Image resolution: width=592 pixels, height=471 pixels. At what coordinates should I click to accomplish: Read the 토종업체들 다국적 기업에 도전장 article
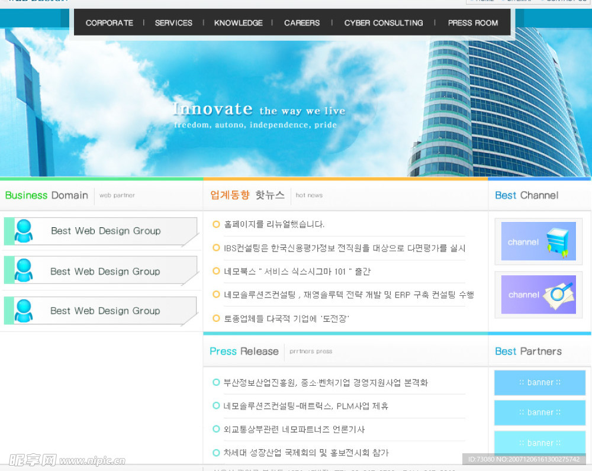point(286,318)
